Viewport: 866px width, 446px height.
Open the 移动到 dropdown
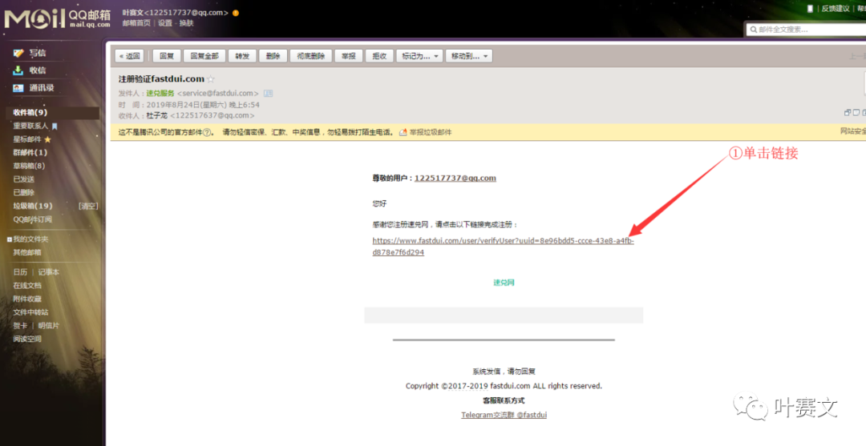coord(468,56)
